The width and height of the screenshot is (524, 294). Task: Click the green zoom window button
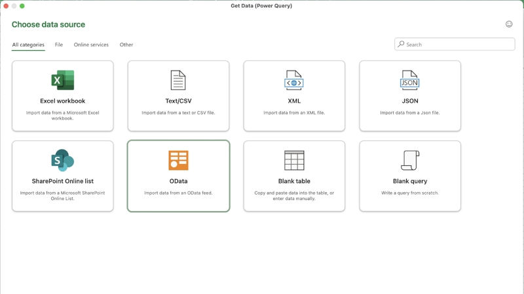22,6
